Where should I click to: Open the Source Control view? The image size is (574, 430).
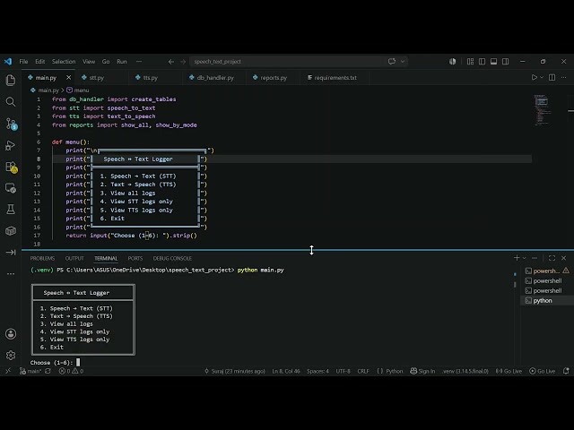[x=11, y=124]
